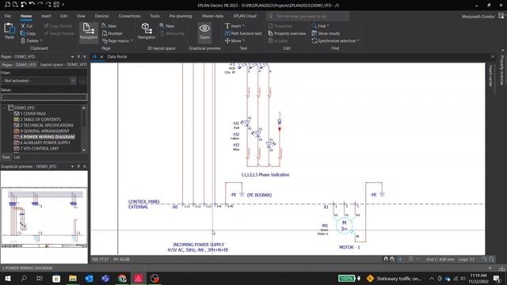Open the Page Navigator button

88,32
